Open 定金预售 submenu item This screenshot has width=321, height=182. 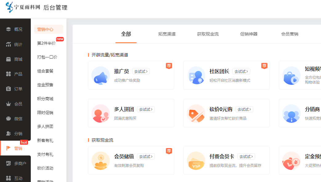[x=45, y=85]
